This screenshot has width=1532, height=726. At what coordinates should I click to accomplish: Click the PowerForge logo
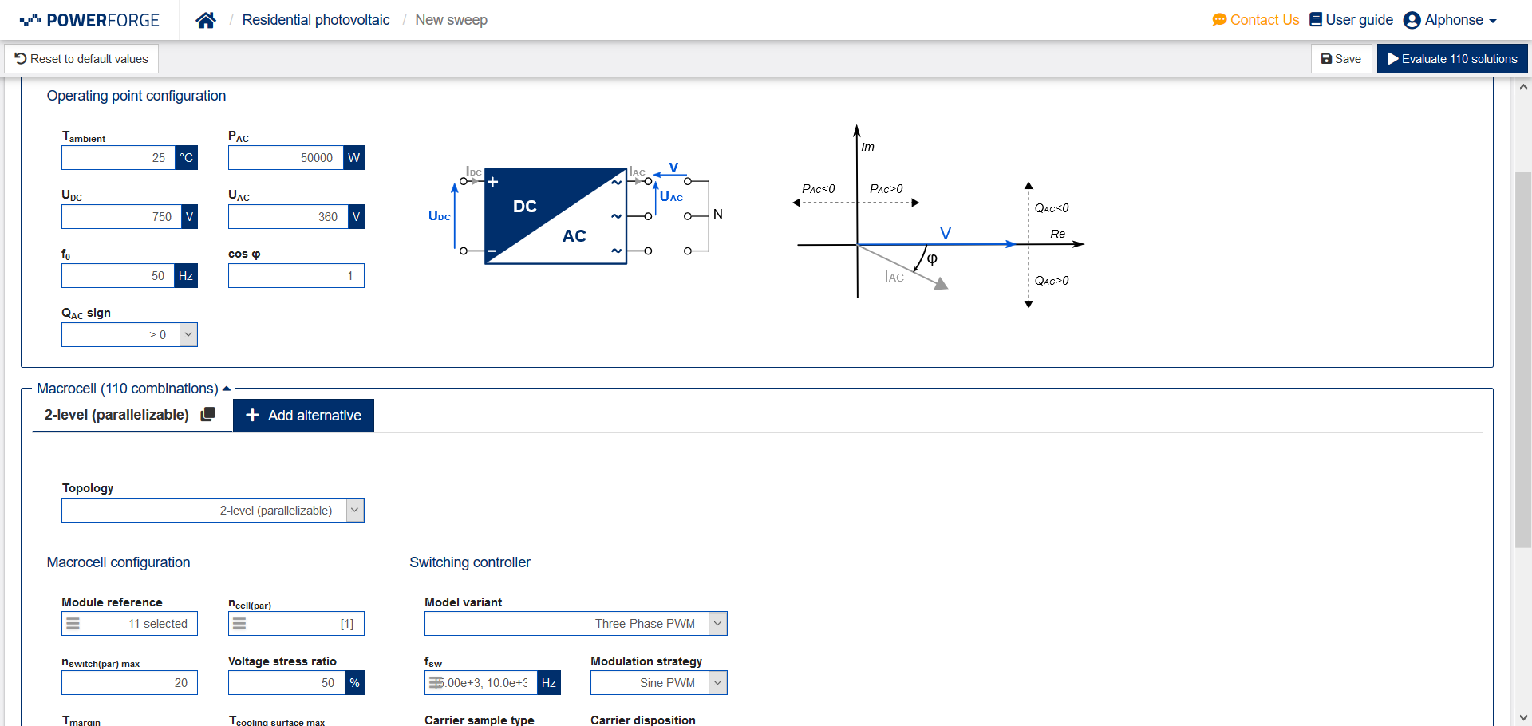pyautogui.click(x=89, y=20)
